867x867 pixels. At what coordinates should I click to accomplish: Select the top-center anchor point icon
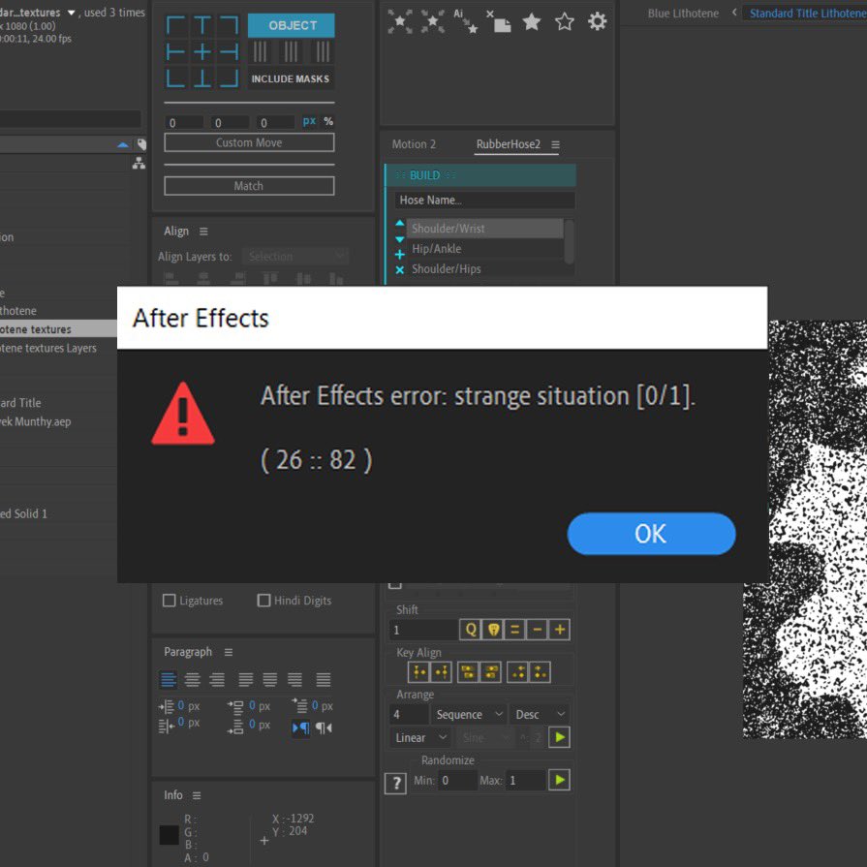tap(202, 25)
